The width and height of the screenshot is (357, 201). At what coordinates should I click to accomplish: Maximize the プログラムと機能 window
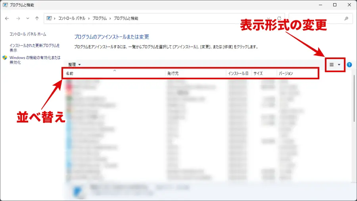(x=335, y=5)
